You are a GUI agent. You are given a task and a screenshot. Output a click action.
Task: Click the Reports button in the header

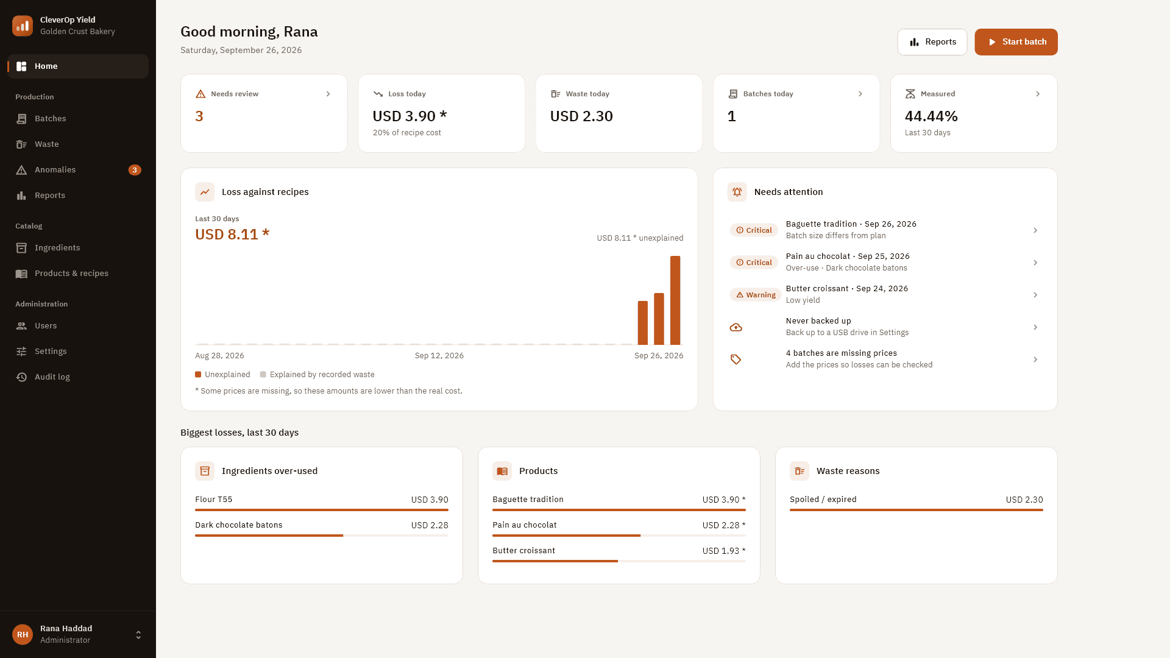pos(932,42)
